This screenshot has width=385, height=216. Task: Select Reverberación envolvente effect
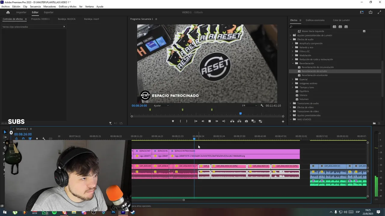point(315,75)
